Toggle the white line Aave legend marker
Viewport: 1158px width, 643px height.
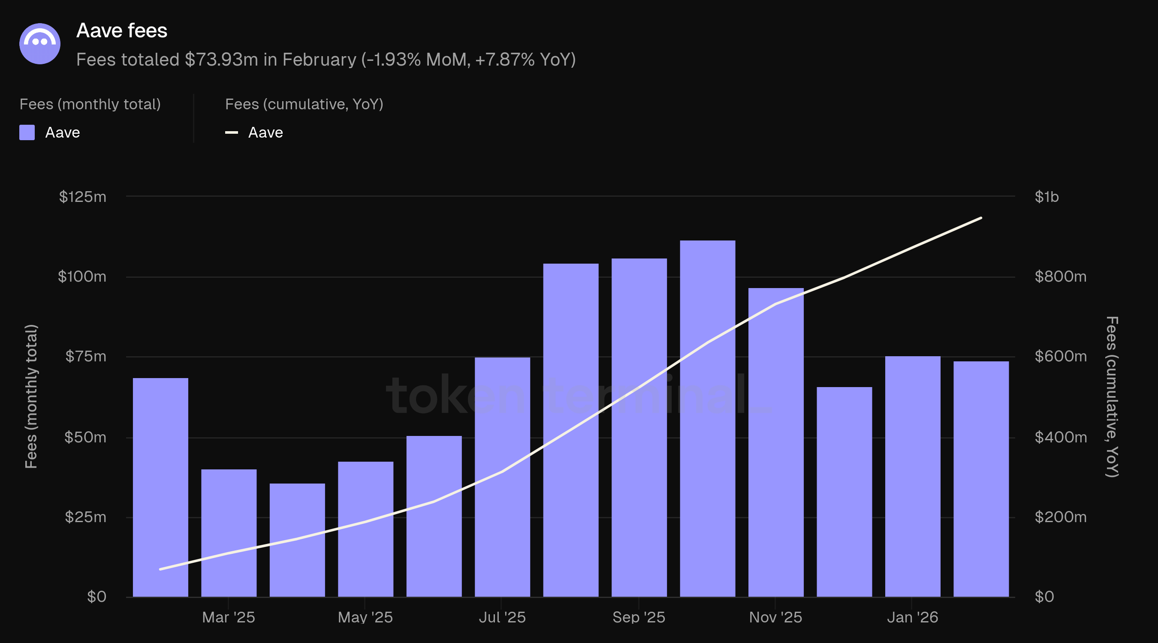click(231, 132)
